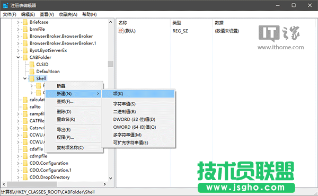Collapse the CABFolder tree node
The width and height of the screenshot is (318, 196).
tap(18, 58)
